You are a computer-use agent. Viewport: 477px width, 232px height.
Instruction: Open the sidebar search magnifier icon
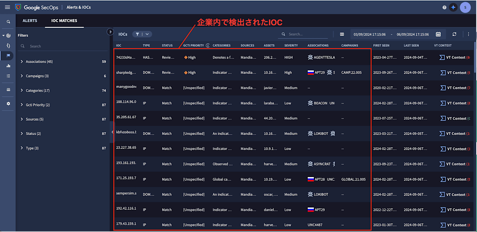(8, 22)
